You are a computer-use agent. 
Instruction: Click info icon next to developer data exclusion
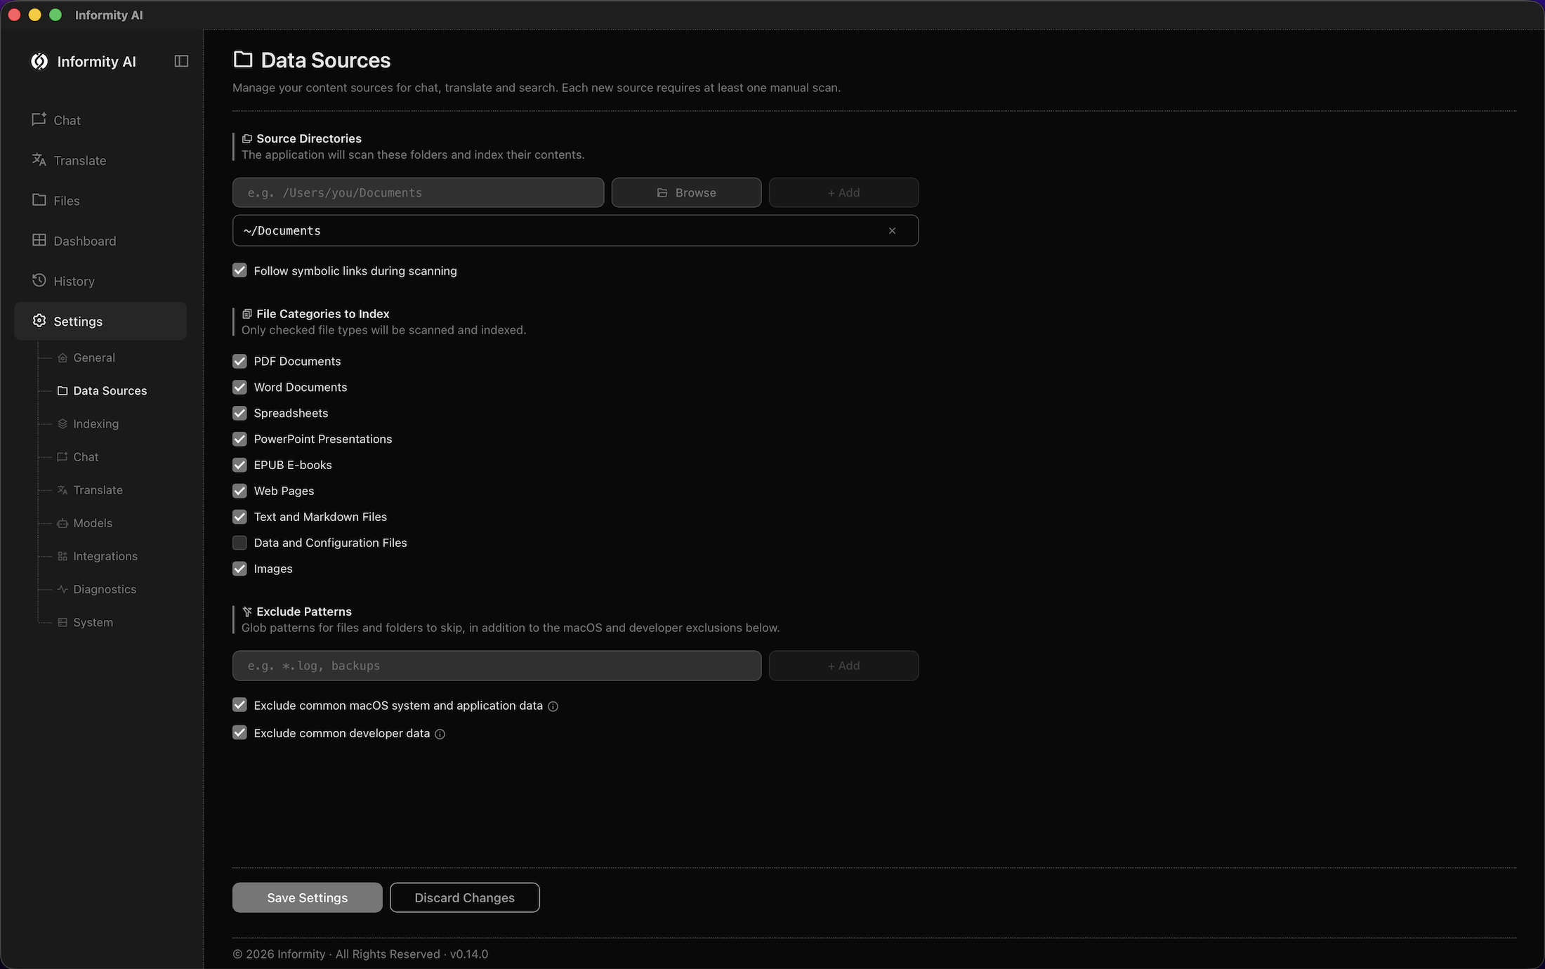point(440,734)
